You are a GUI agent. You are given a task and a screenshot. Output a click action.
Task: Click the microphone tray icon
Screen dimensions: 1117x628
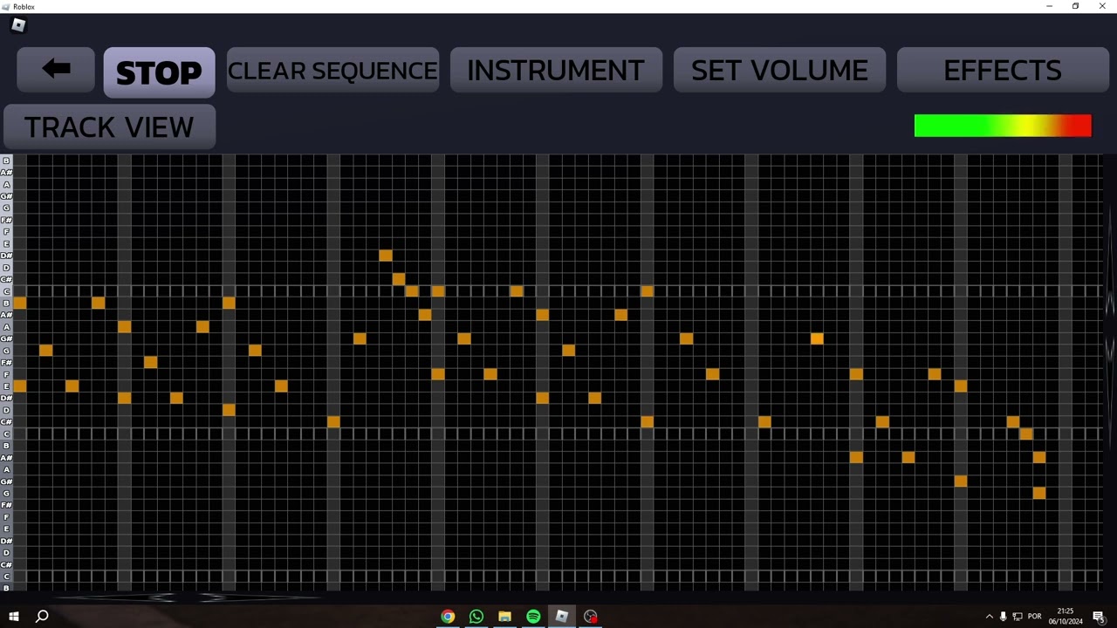1003,617
